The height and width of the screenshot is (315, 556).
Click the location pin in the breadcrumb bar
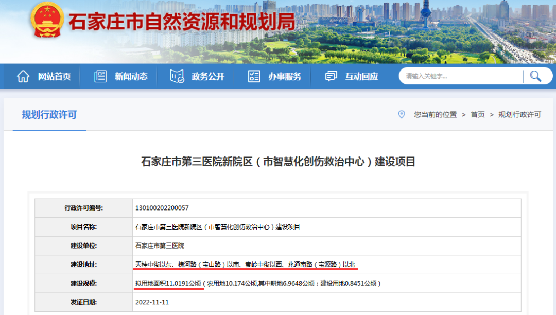(402, 114)
